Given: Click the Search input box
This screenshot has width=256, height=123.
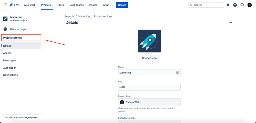Looking at the screenshot, I should 206,5.
